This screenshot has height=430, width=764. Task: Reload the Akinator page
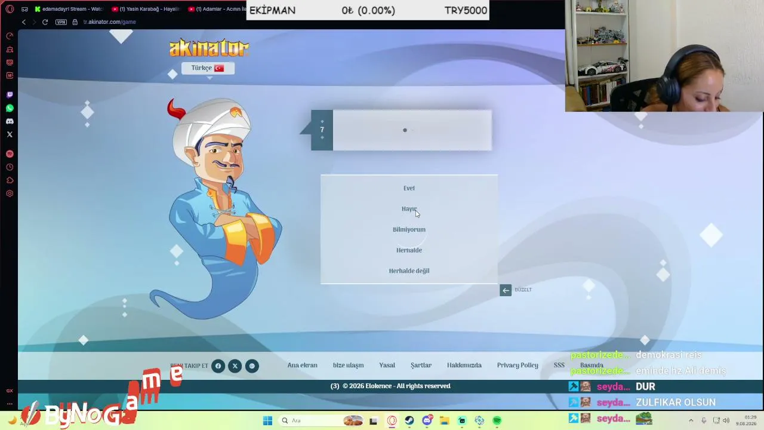(x=45, y=22)
